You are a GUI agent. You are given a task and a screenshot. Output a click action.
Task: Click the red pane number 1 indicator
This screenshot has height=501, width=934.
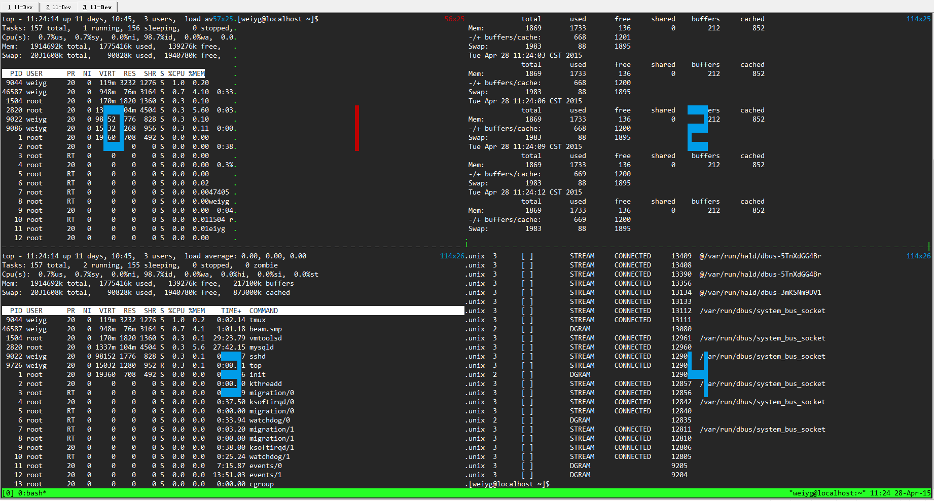point(357,128)
